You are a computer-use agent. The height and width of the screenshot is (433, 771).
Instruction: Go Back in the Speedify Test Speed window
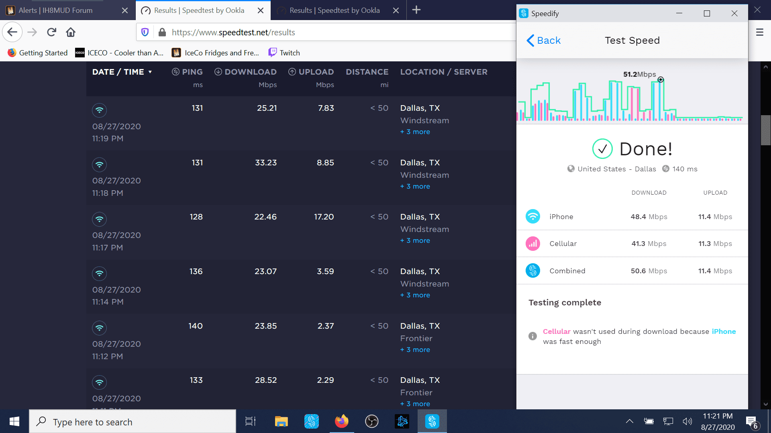[x=543, y=41]
